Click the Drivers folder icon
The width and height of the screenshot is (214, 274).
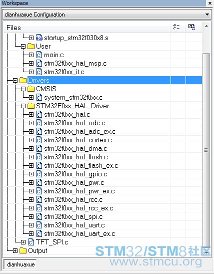pyautogui.click(x=23, y=80)
